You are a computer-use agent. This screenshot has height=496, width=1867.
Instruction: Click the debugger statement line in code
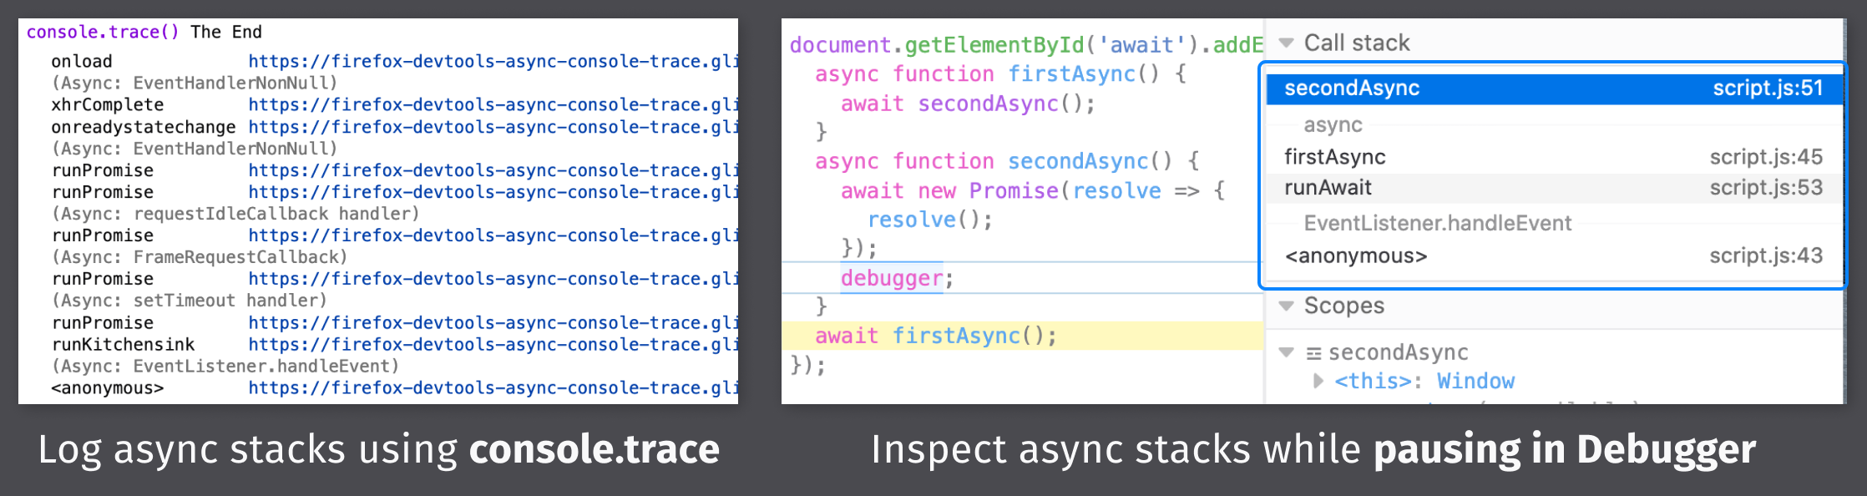[897, 278]
